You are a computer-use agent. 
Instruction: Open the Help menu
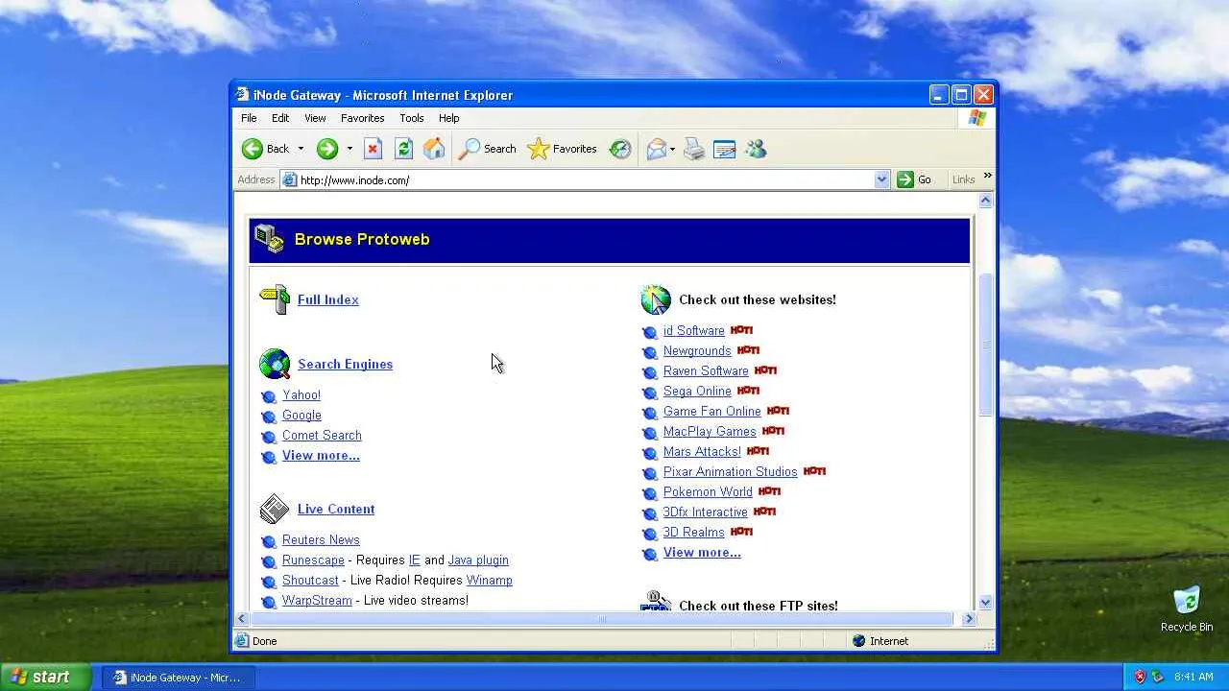[449, 118]
